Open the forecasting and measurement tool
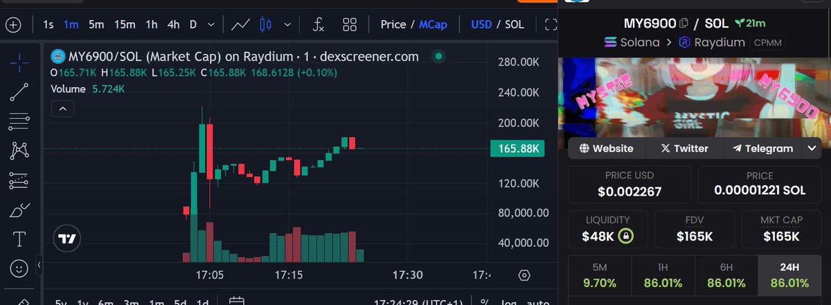 click(x=19, y=181)
